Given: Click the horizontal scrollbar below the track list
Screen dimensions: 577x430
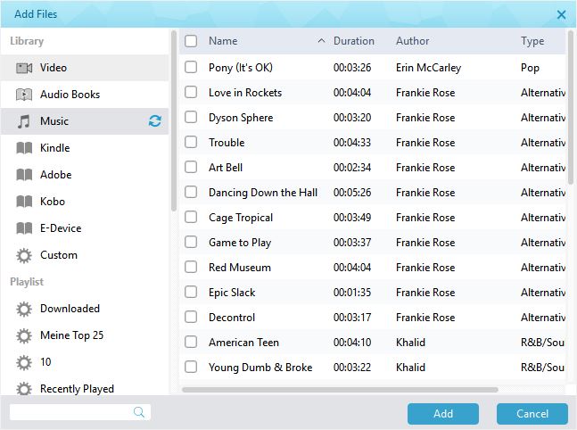Looking at the screenshot, I should 339,390.
